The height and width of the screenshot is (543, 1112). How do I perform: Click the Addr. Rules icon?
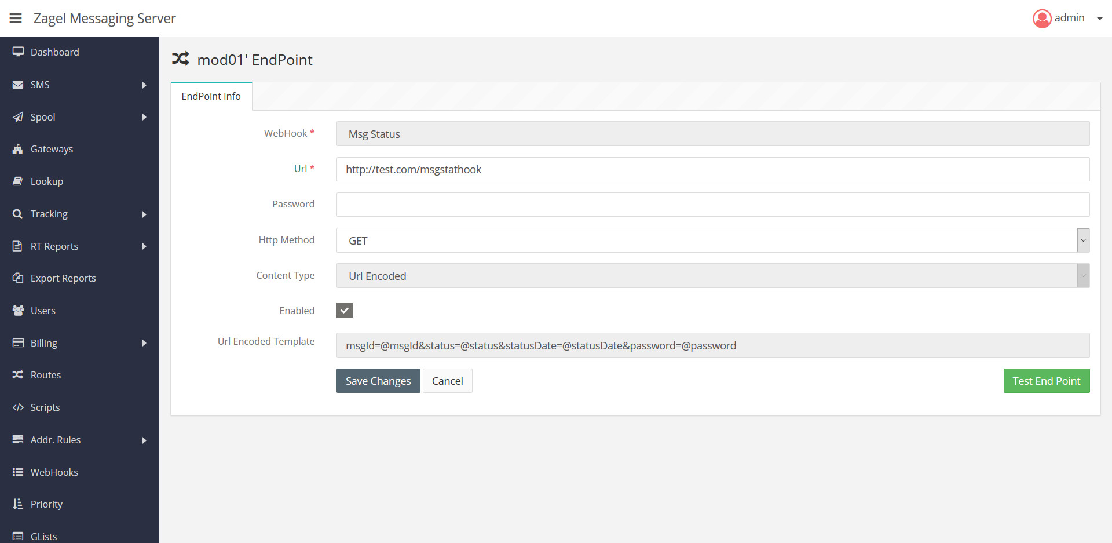click(18, 440)
